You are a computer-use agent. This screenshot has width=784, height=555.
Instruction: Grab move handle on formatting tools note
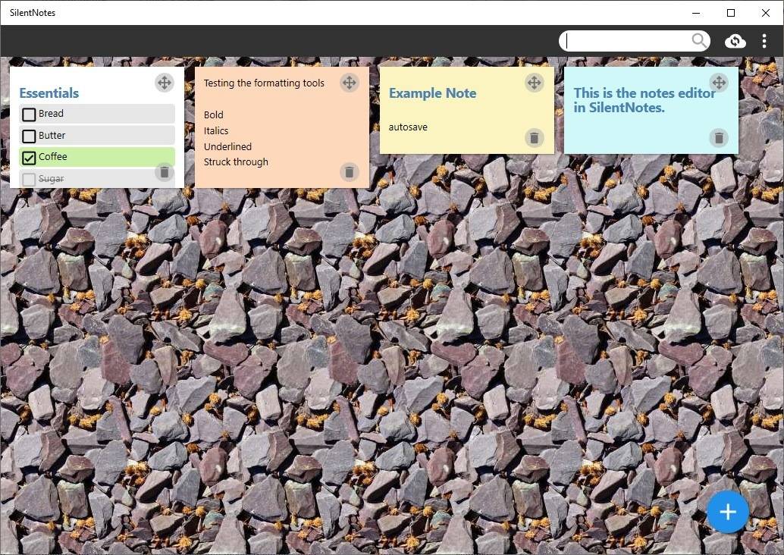(350, 83)
